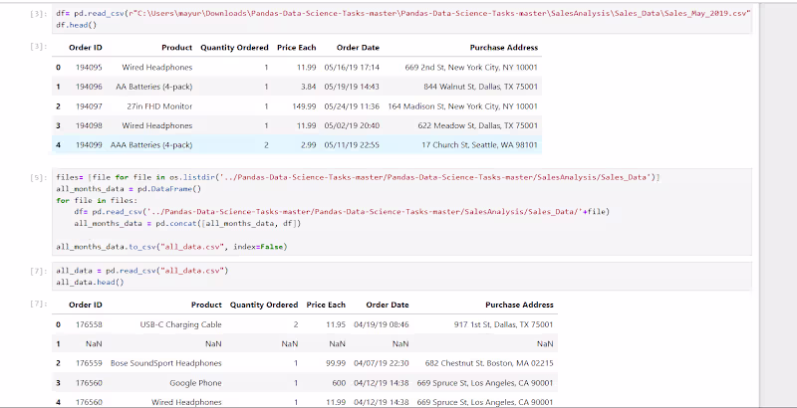Click the date cell 05/24/19 11:36

tap(352, 106)
